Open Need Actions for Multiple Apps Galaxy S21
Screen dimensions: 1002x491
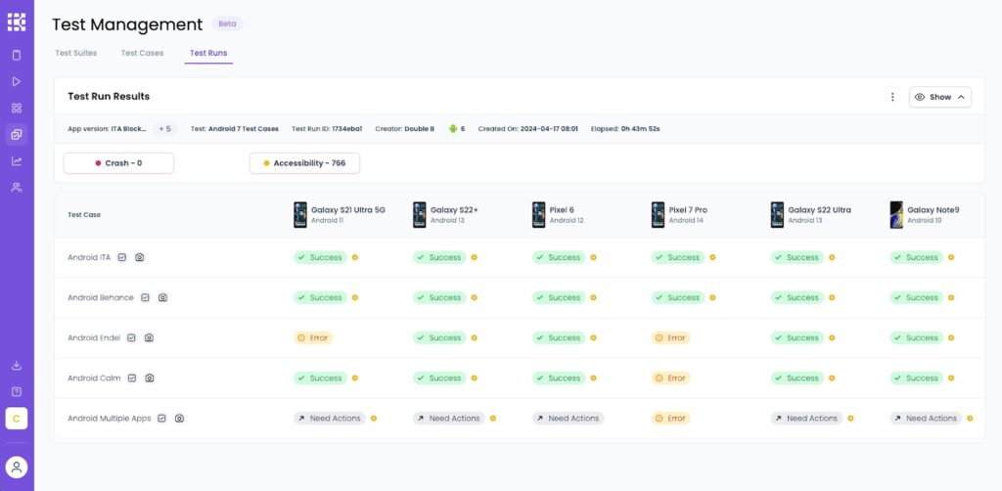pos(330,419)
